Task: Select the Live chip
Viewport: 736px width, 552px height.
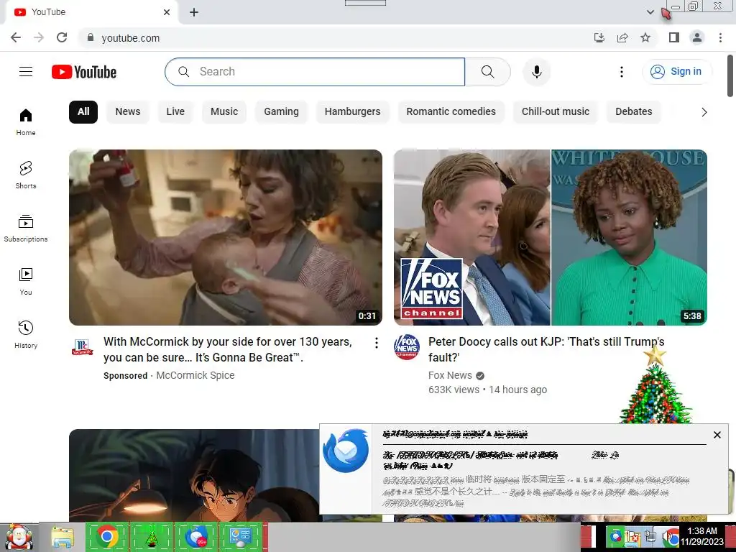Action: 175,111
